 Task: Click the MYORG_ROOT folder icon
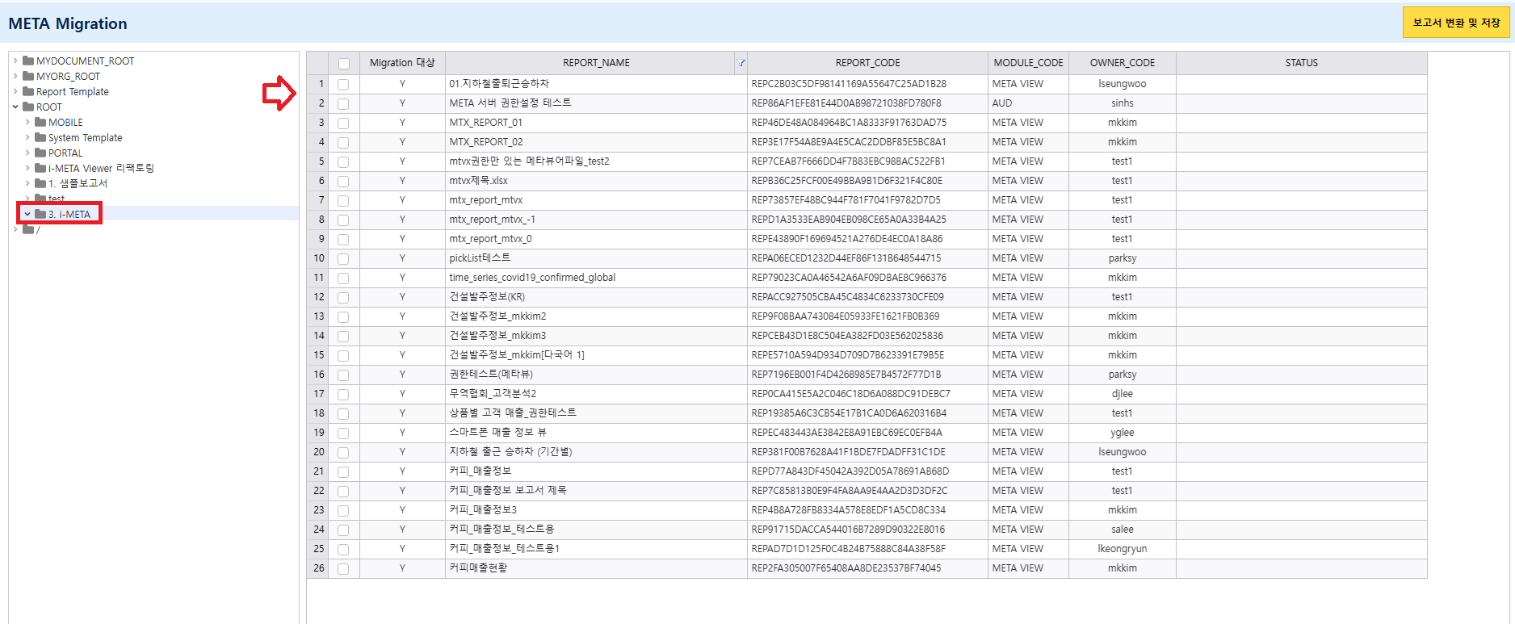28,76
